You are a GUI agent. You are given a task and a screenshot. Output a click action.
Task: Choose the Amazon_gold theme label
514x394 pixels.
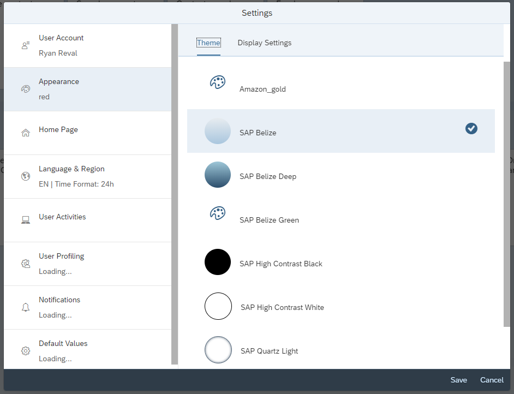click(x=262, y=89)
